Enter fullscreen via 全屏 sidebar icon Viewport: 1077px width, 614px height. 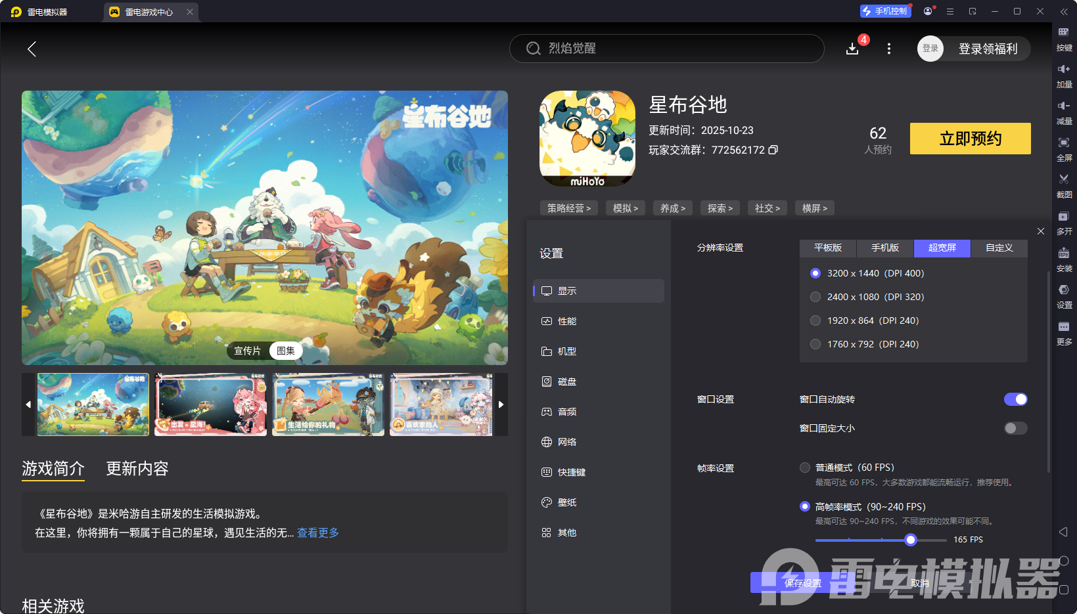pos(1064,149)
